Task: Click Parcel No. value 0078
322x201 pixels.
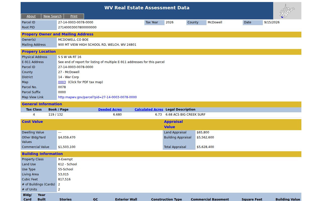Action: coord(62,87)
